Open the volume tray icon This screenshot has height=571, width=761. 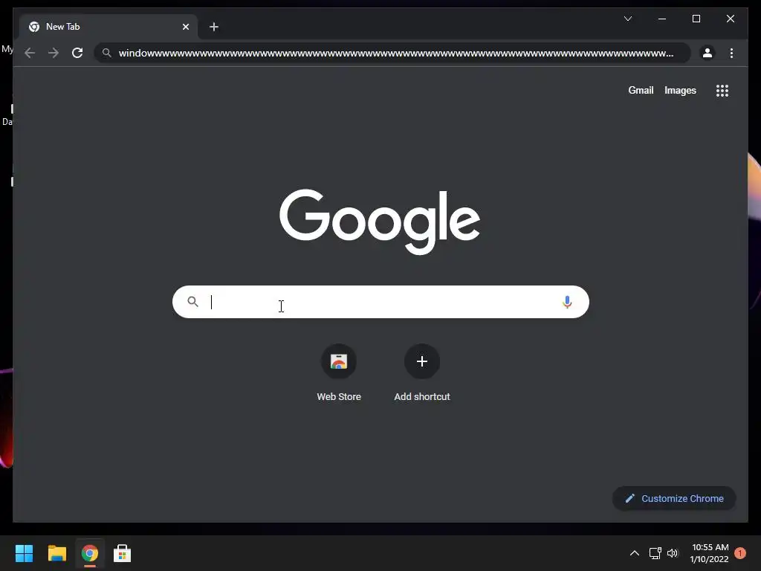(x=672, y=553)
